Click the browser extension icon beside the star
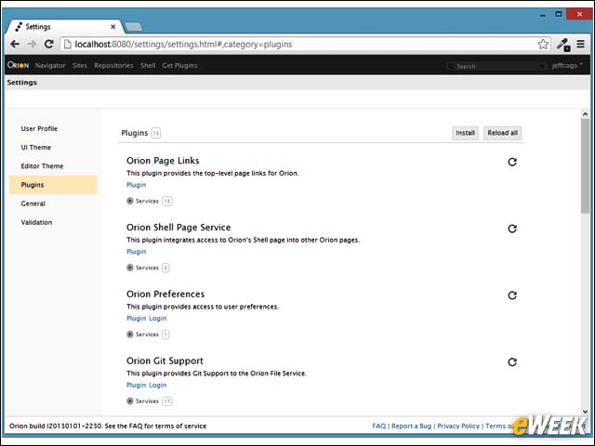 (563, 45)
